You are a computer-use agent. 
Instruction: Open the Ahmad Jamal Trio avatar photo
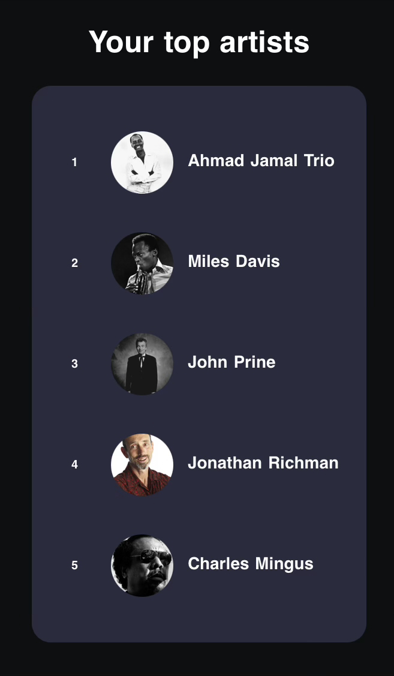[142, 163]
